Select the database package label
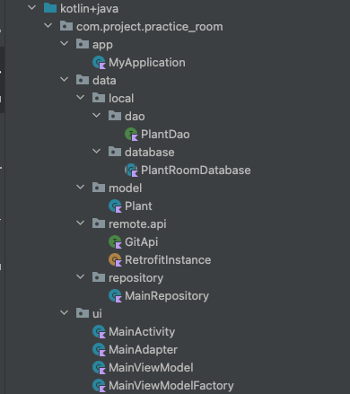The height and width of the screenshot is (394, 350). (x=150, y=153)
